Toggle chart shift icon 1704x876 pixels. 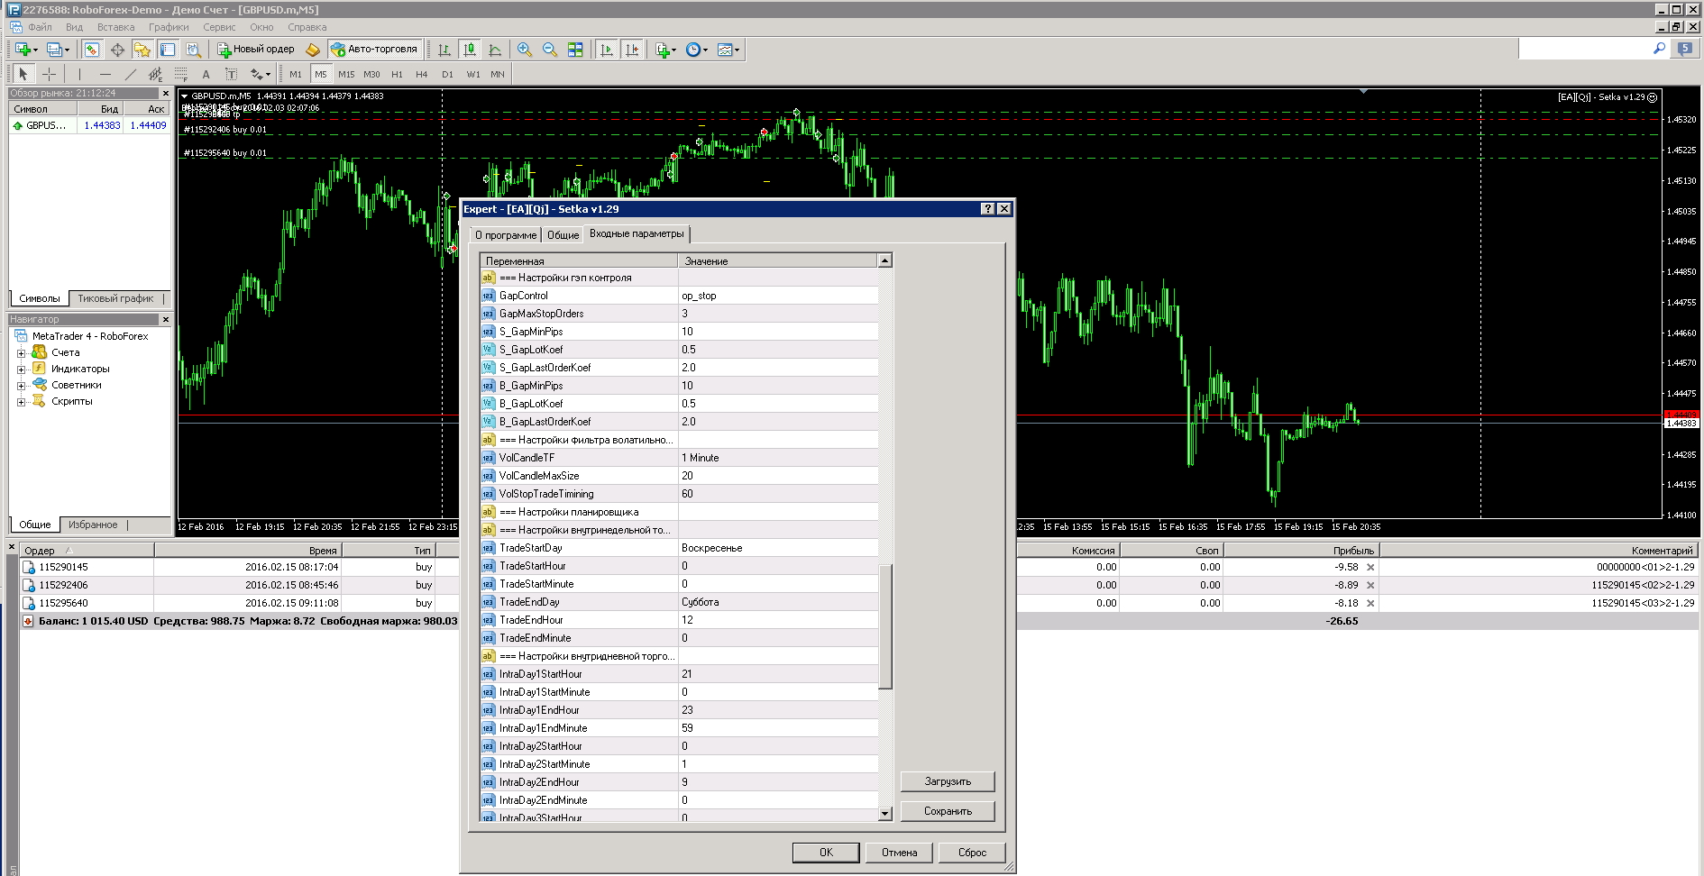tap(632, 50)
